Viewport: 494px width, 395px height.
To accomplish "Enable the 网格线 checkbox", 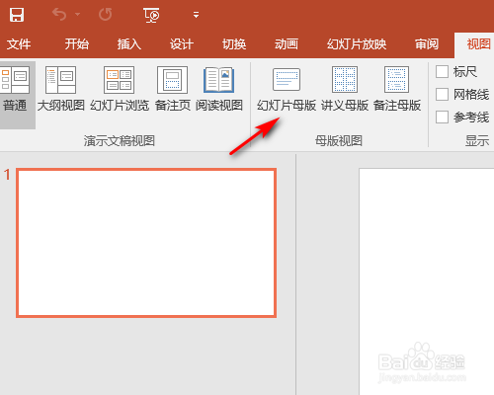I will click(x=442, y=95).
